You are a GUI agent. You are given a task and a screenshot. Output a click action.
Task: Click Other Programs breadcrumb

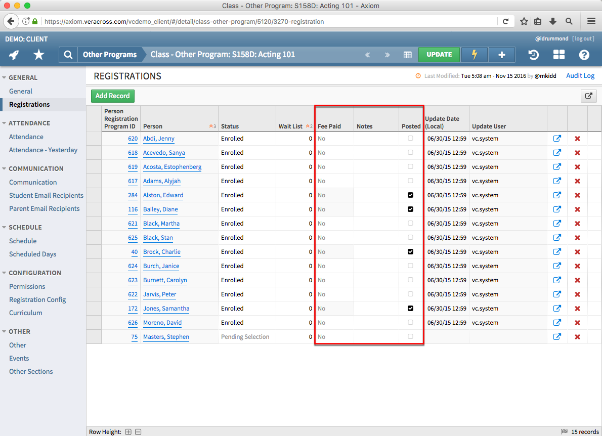pos(110,55)
